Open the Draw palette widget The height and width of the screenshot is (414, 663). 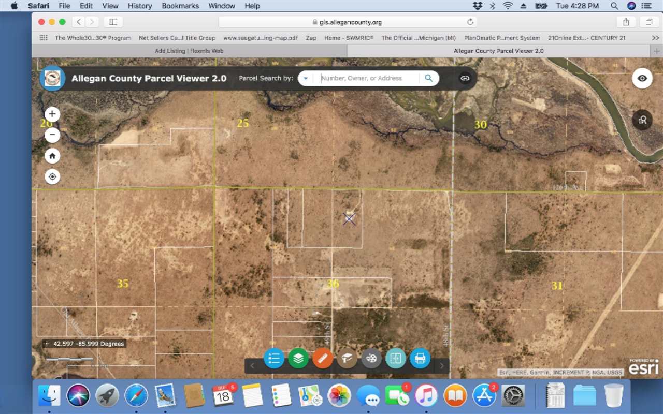[x=371, y=358]
